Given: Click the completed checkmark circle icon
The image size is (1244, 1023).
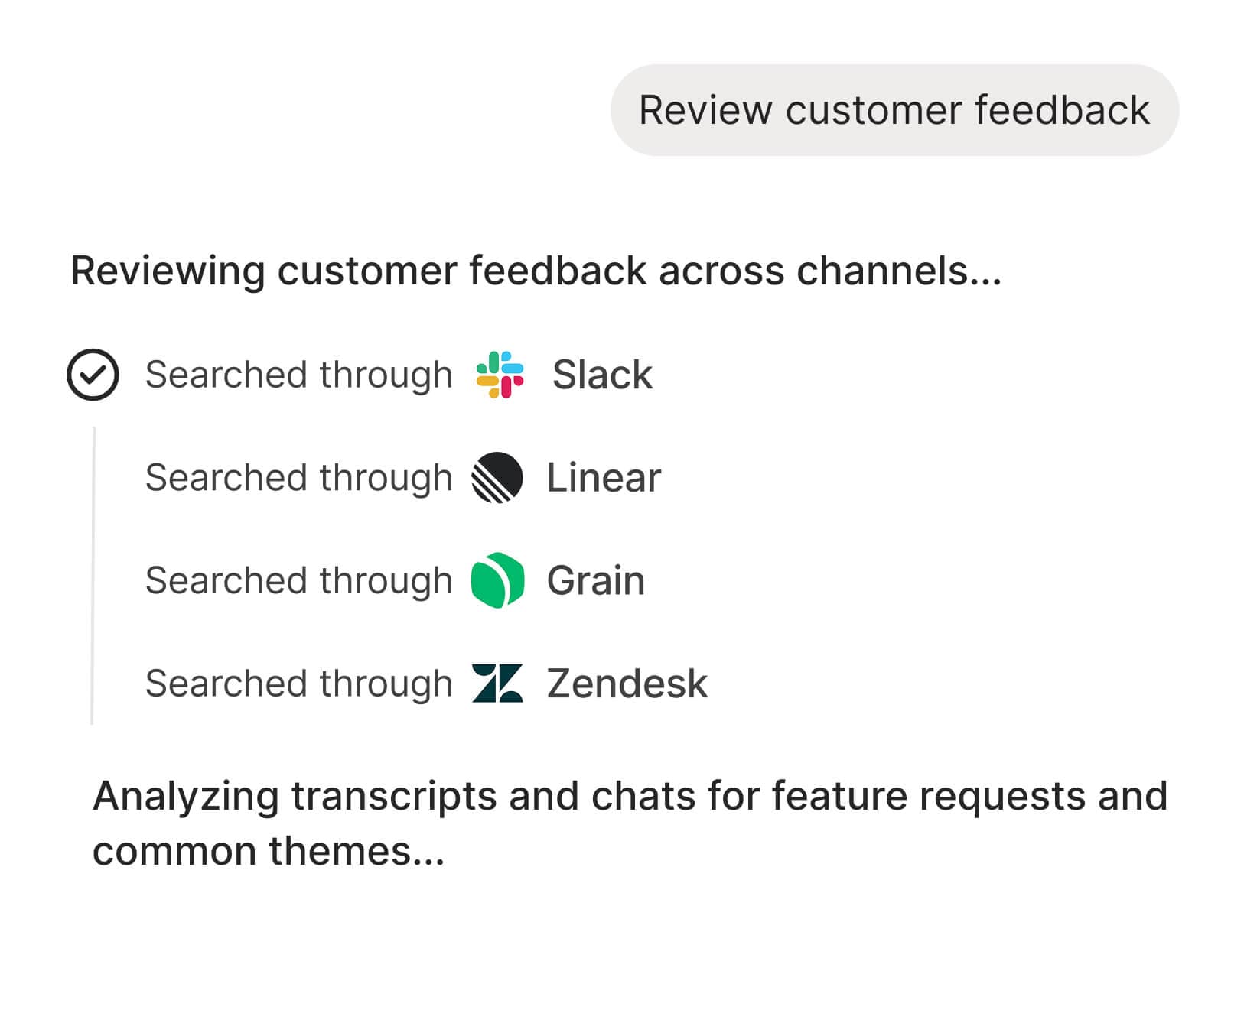Looking at the screenshot, I should 93,375.
